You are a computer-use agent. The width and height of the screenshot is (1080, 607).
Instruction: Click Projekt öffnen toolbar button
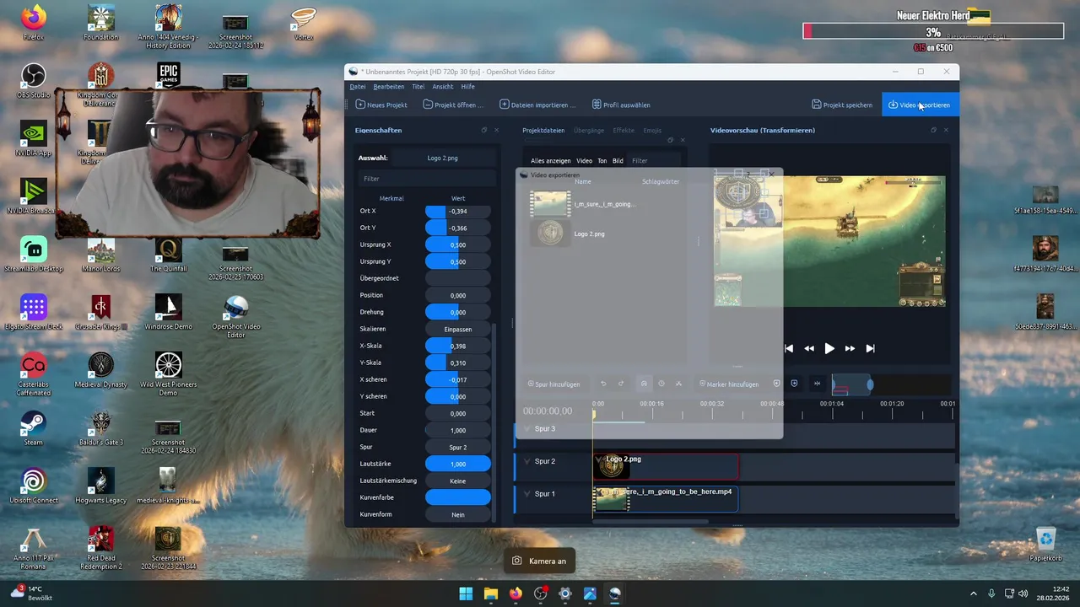453,105
